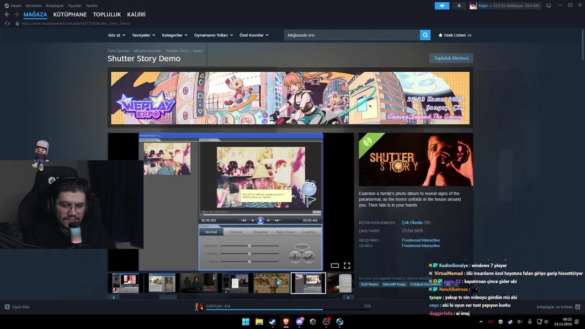Click the Steam forward navigation arrow
The image size is (585, 329).
click(x=17, y=15)
